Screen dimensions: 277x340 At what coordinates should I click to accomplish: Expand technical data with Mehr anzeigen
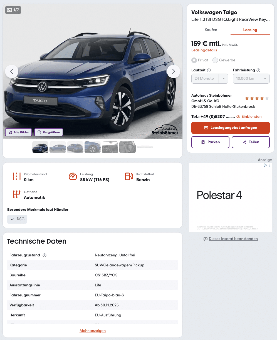coord(93,331)
